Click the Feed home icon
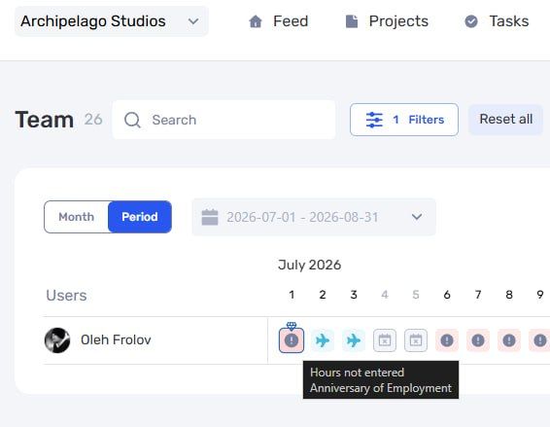The height and width of the screenshot is (427, 550). point(256,21)
